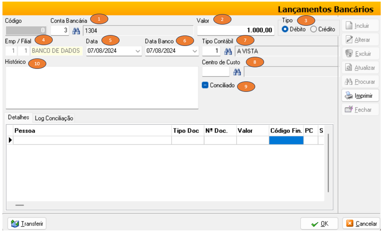Screen dimensions: 382x232
Task: Select the Débito radio option
Action: pos(285,29)
